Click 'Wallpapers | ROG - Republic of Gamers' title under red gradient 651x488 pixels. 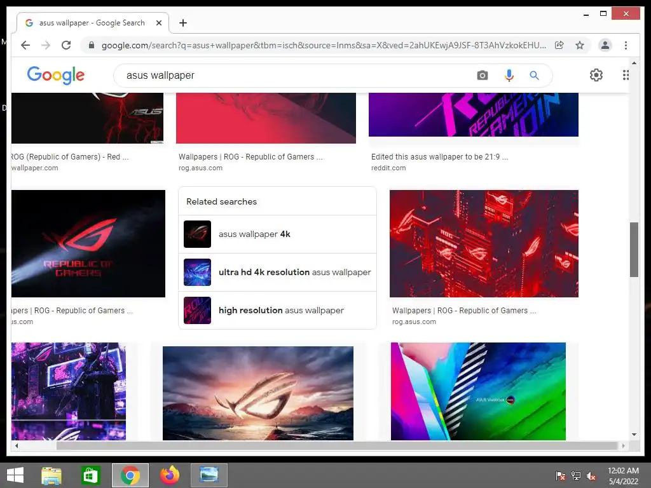tap(250, 157)
